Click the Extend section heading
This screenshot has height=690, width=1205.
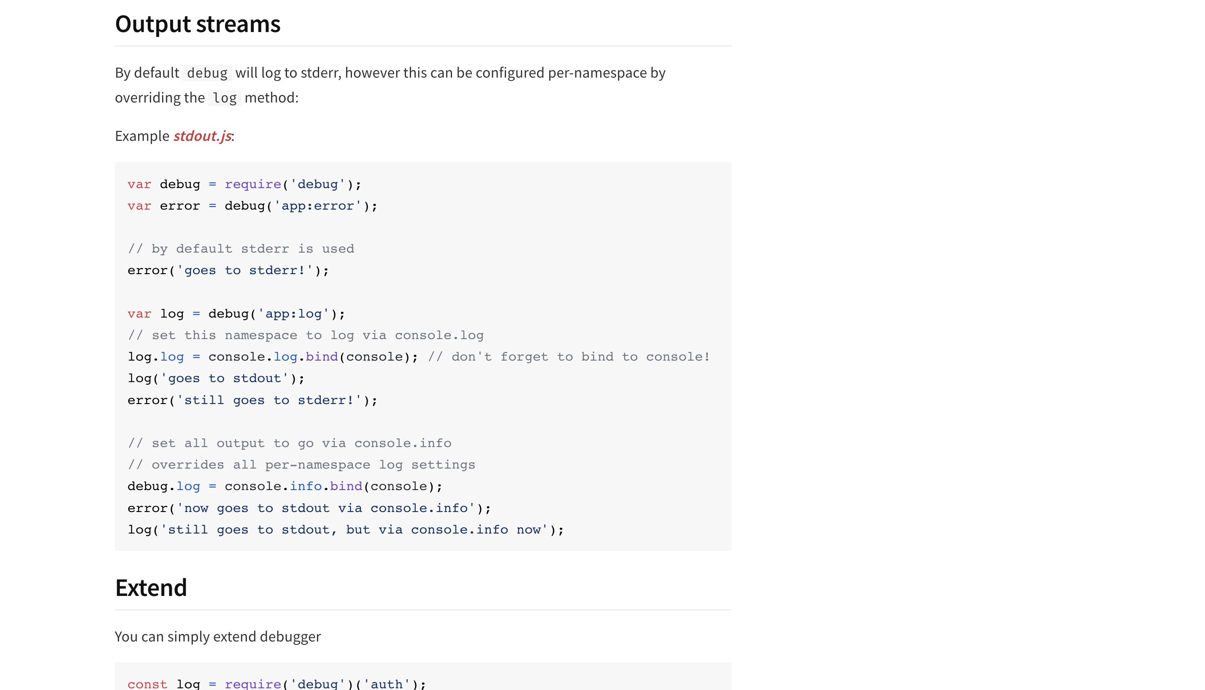(x=151, y=588)
